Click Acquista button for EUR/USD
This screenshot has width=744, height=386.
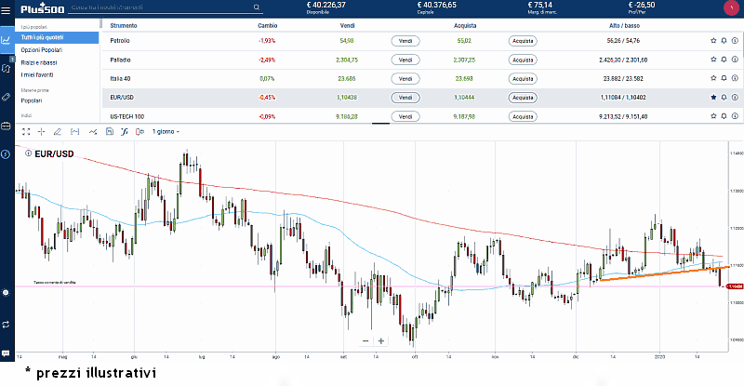(x=523, y=97)
